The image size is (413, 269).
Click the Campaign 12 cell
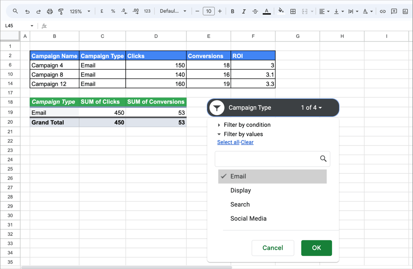55,84
